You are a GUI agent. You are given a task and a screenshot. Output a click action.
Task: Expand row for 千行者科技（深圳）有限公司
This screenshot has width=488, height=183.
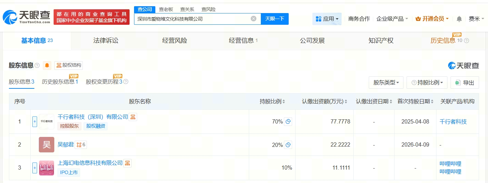tap(34, 121)
